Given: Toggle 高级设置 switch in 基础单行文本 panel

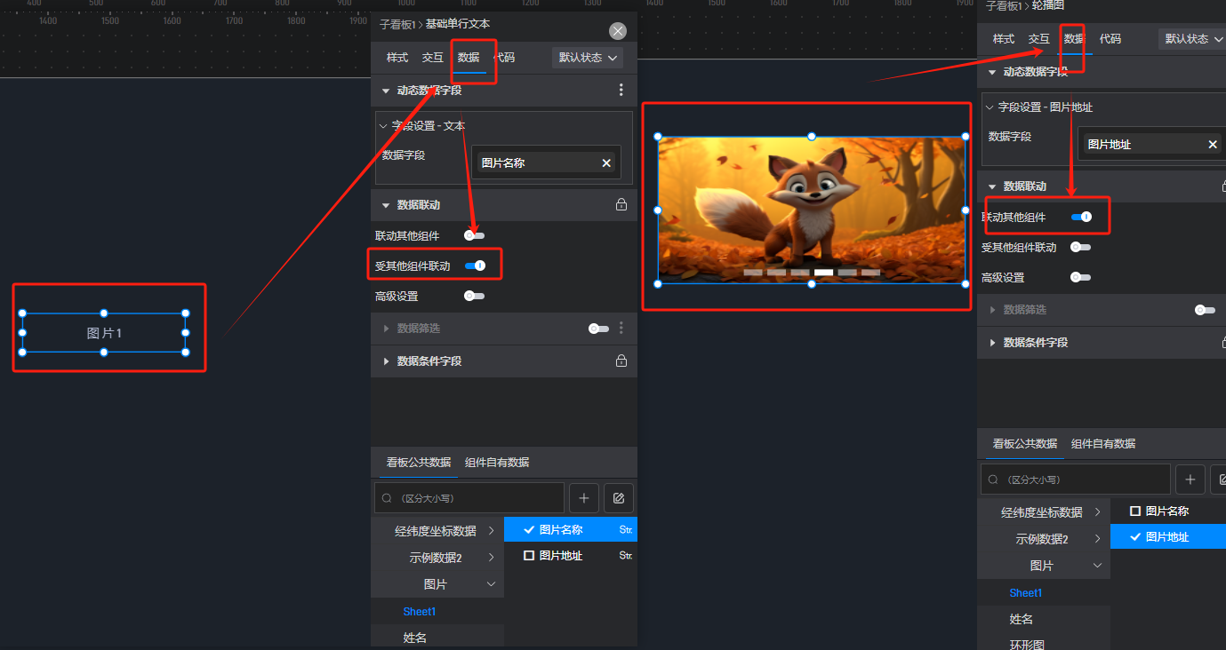Looking at the screenshot, I should tap(475, 296).
